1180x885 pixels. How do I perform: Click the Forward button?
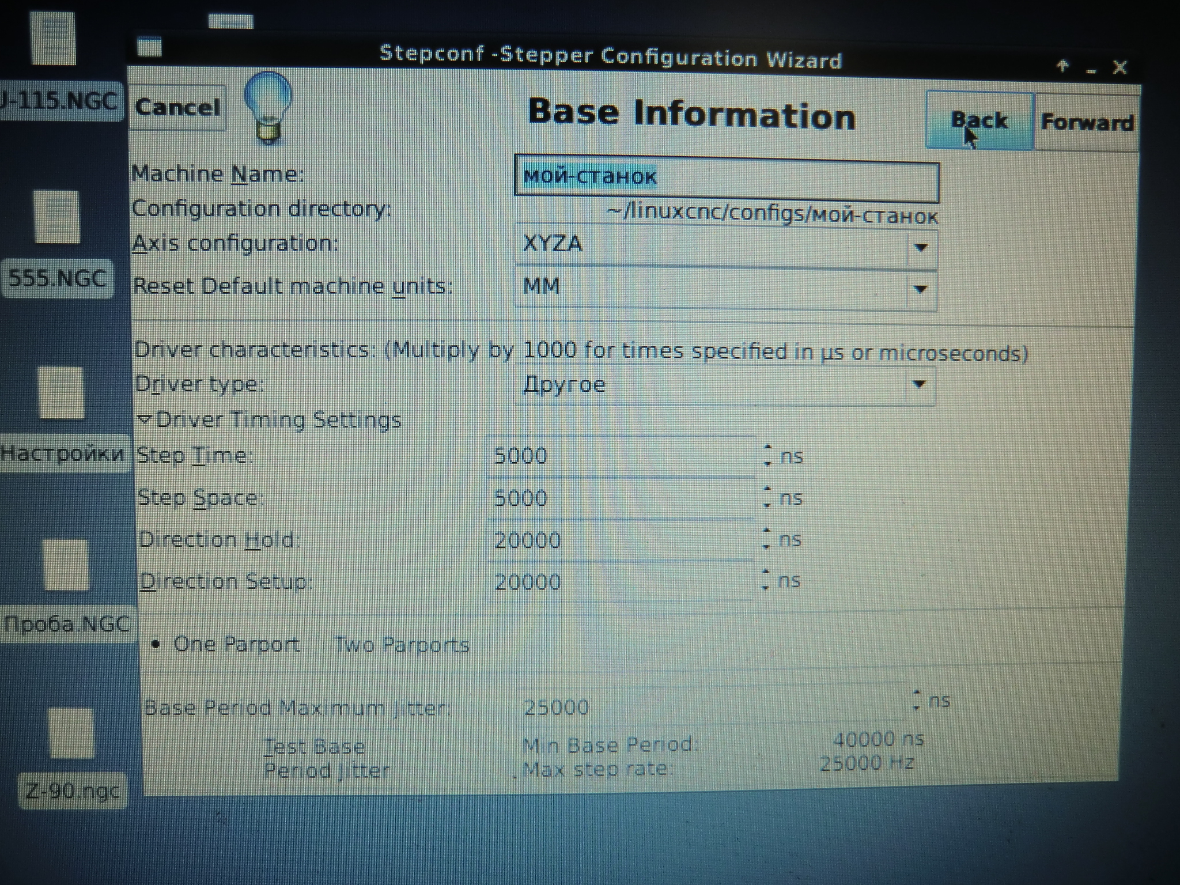tap(1087, 123)
